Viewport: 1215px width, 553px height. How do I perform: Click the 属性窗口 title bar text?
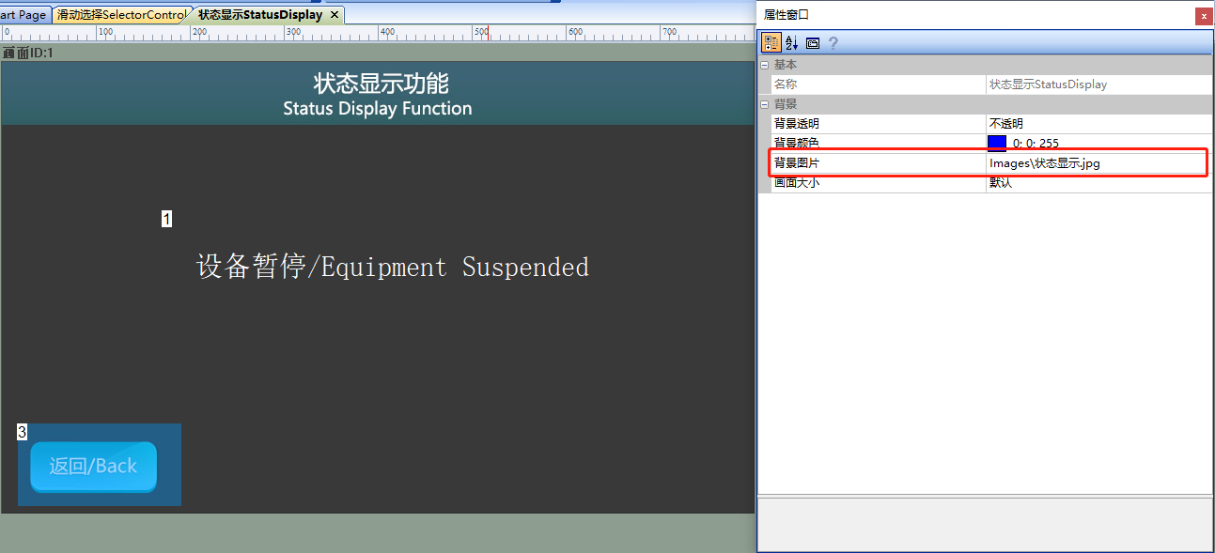787,15
